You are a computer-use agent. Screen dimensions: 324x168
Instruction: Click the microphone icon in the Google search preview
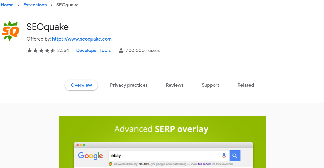[x=224, y=156]
